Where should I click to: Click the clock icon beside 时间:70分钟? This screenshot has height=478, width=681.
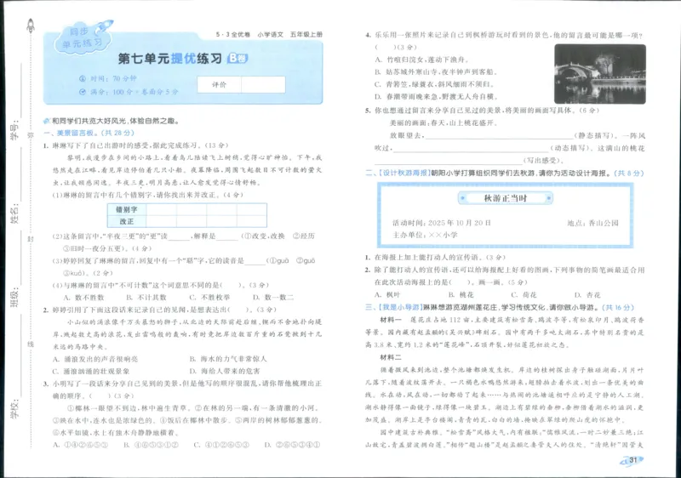[x=83, y=78]
